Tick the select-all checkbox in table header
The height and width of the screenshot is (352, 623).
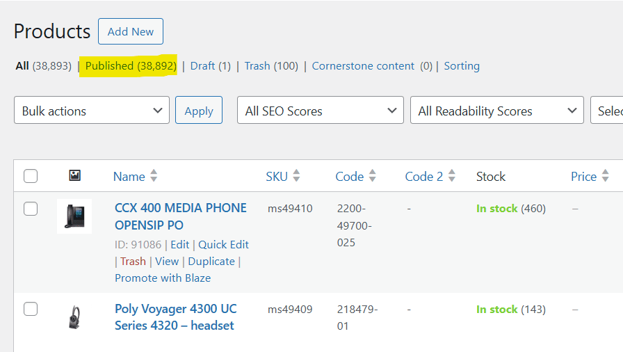pyautogui.click(x=31, y=177)
